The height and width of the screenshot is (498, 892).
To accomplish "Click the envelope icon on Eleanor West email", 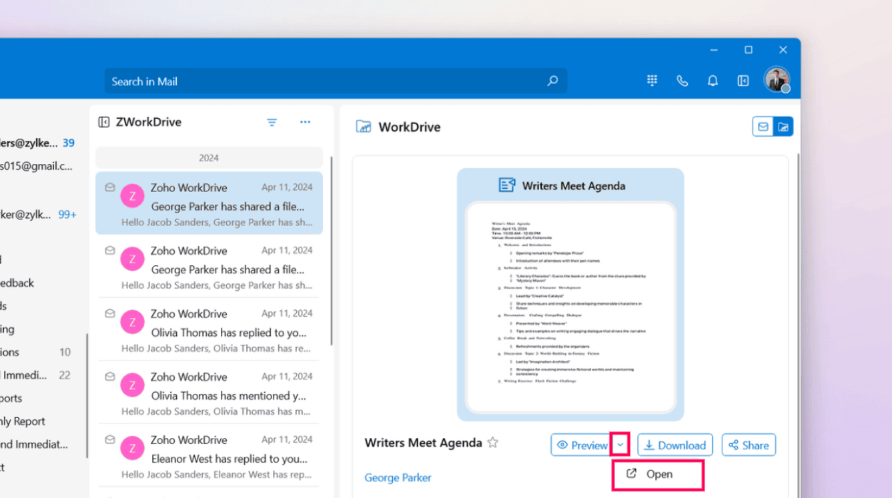I will click(110, 439).
